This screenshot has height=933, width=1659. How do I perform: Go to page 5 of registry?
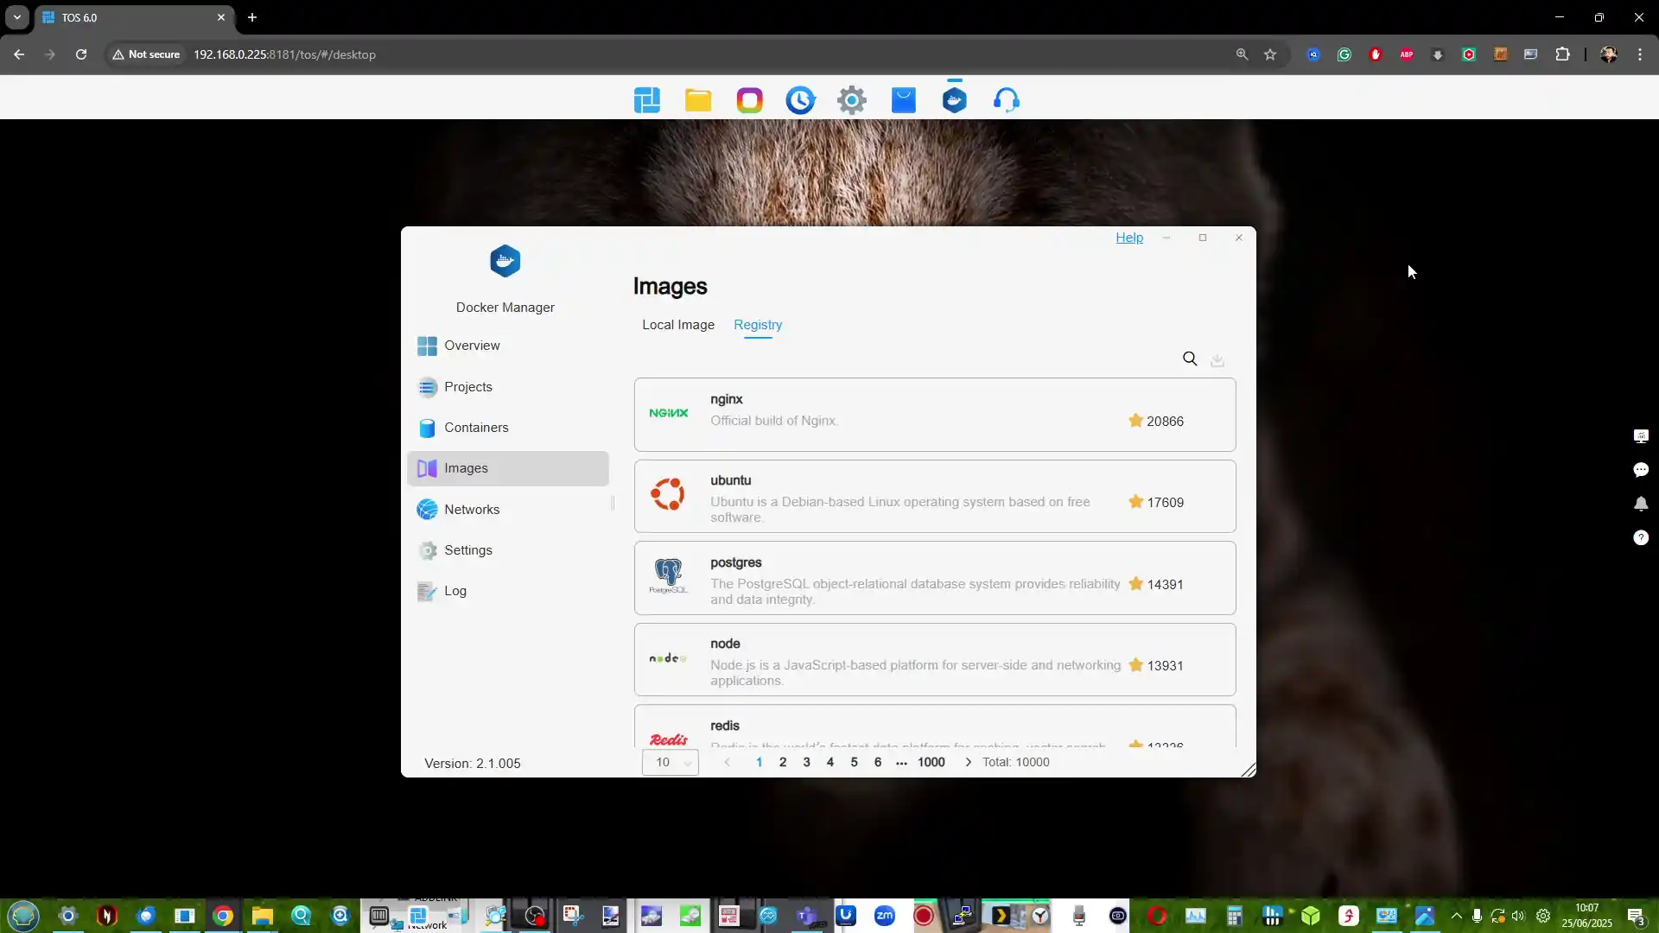(x=854, y=762)
